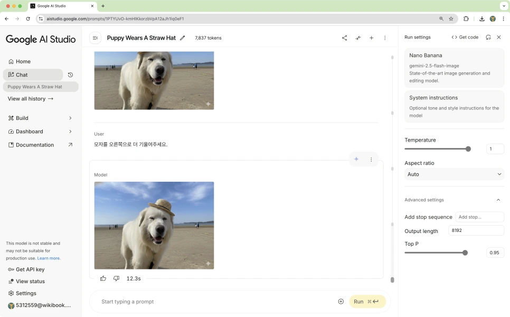Adjust the Top P slider
The height and width of the screenshot is (317, 510).
click(x=465, y=253)
